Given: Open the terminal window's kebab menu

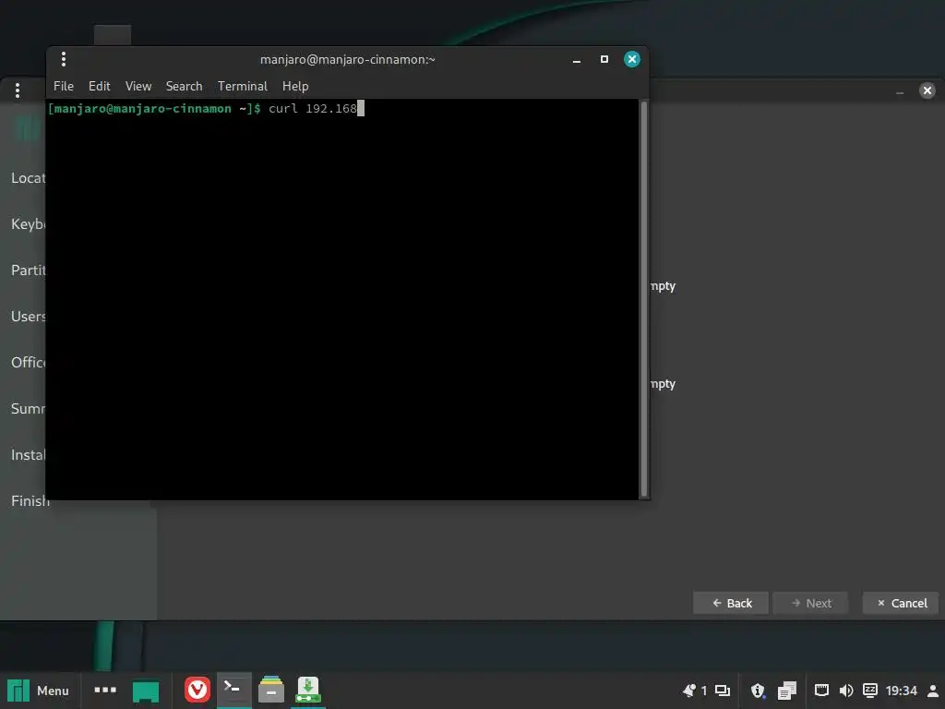Looking at the screenshot, I should pyautogui.click(x=64, y=59).
